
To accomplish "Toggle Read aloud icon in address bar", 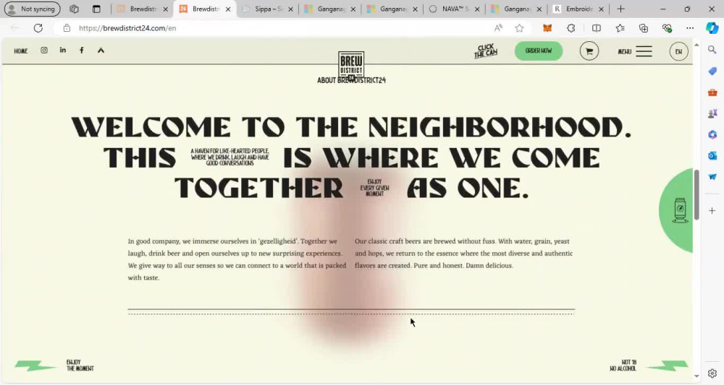I will click(498, 28).
